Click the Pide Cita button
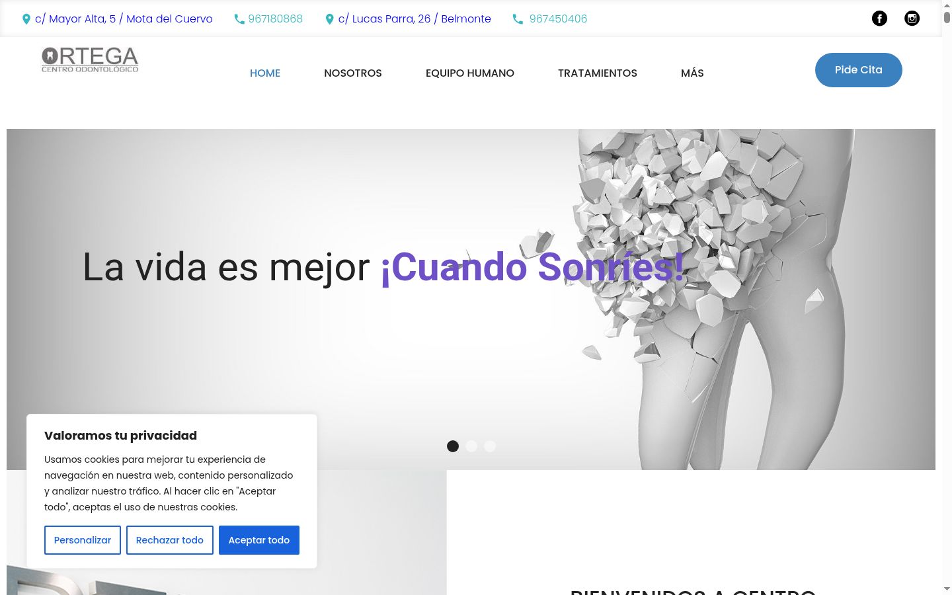Image resolution: width=952 pixels, height=595 pixels. (859, 70)
